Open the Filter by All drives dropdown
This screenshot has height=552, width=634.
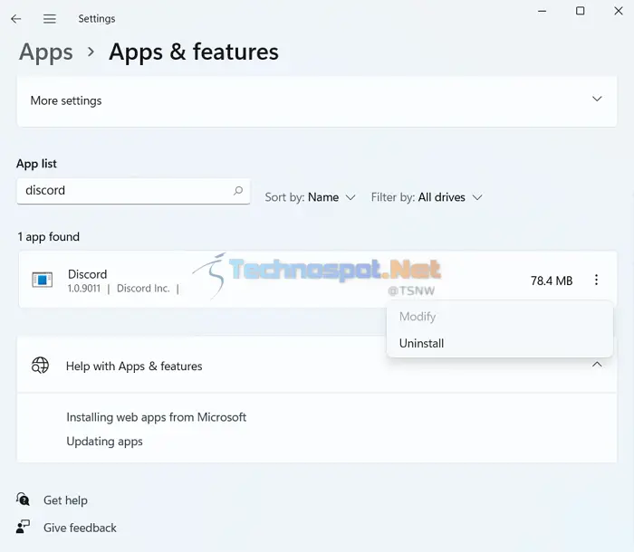coord(427,197)
